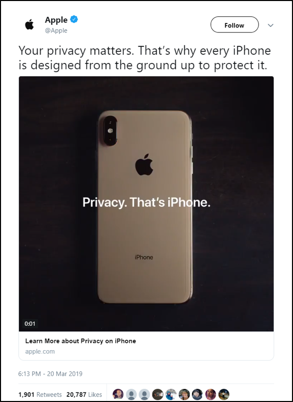293x402 pixels.
Task: View the list of 20,787 Likes
Action: (84, 394)
